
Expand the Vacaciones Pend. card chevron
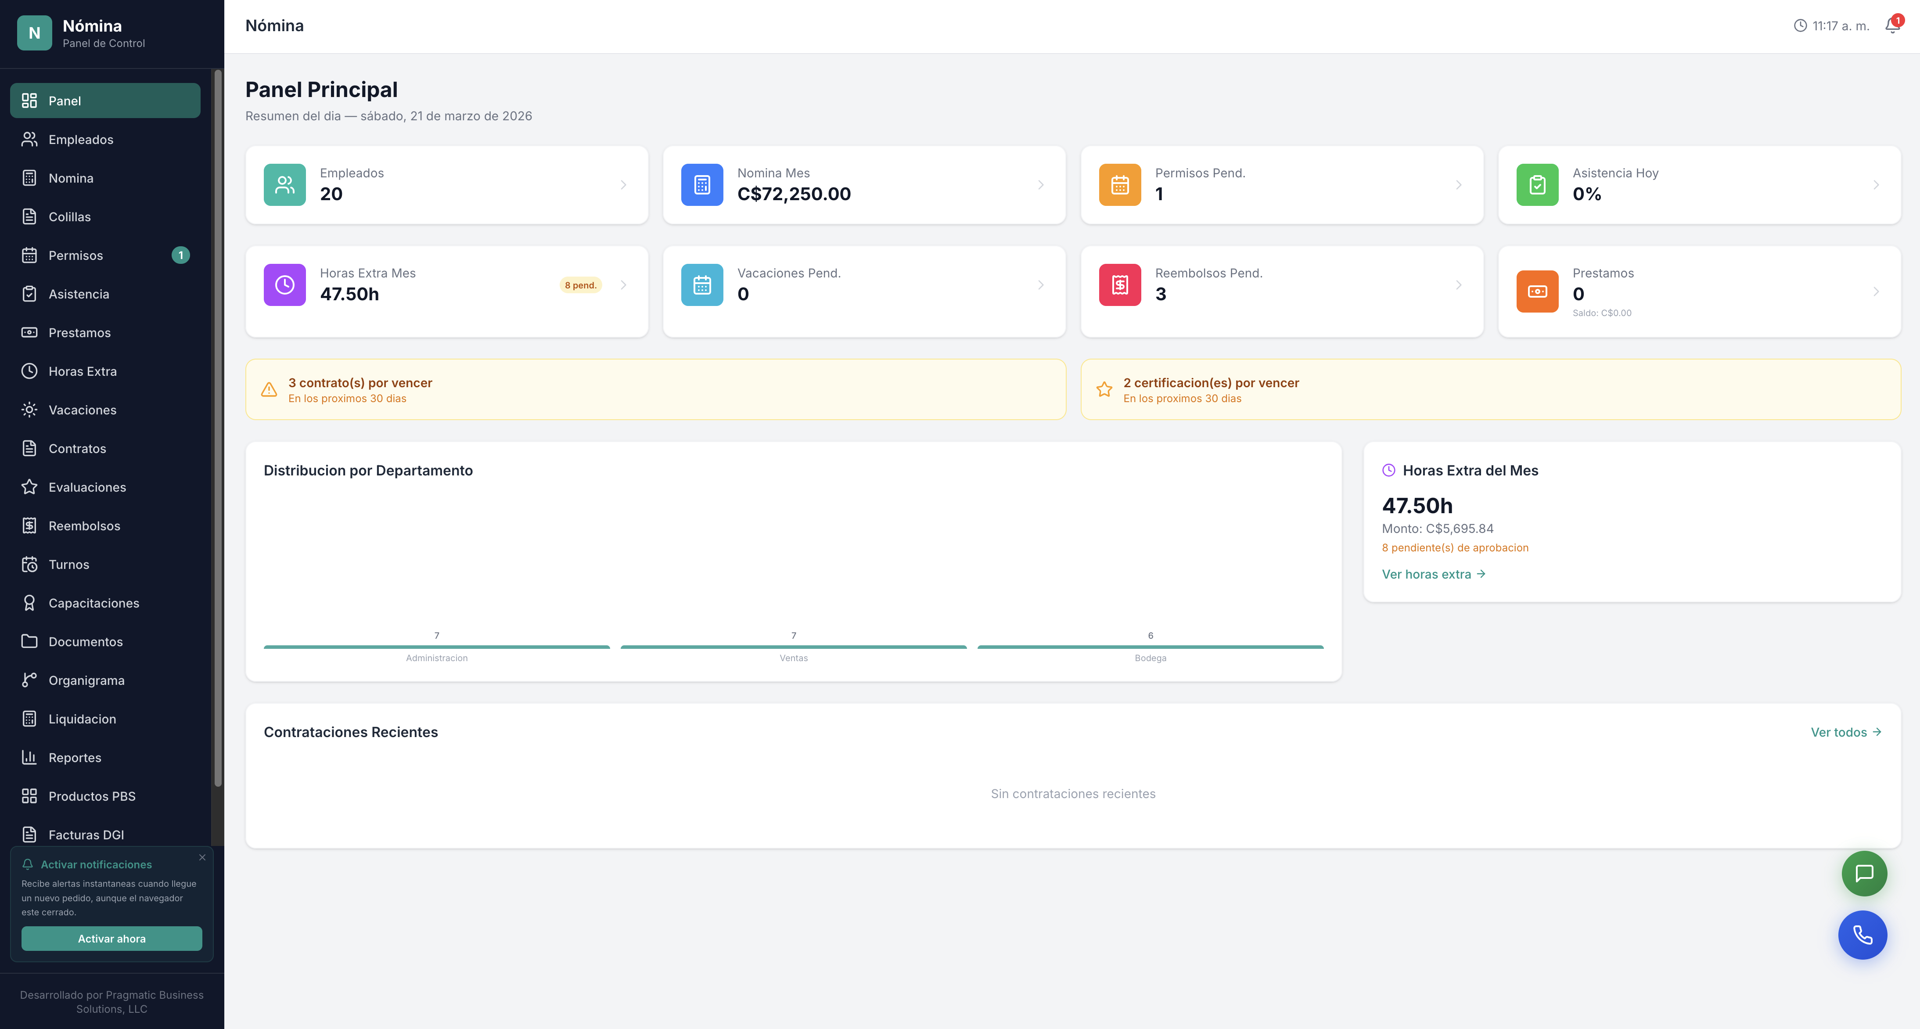(x=1040, y=285)
